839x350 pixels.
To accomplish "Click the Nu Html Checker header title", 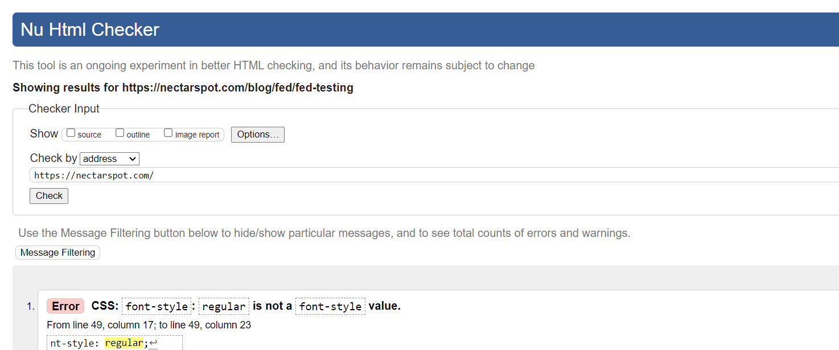I will [90, 30].
